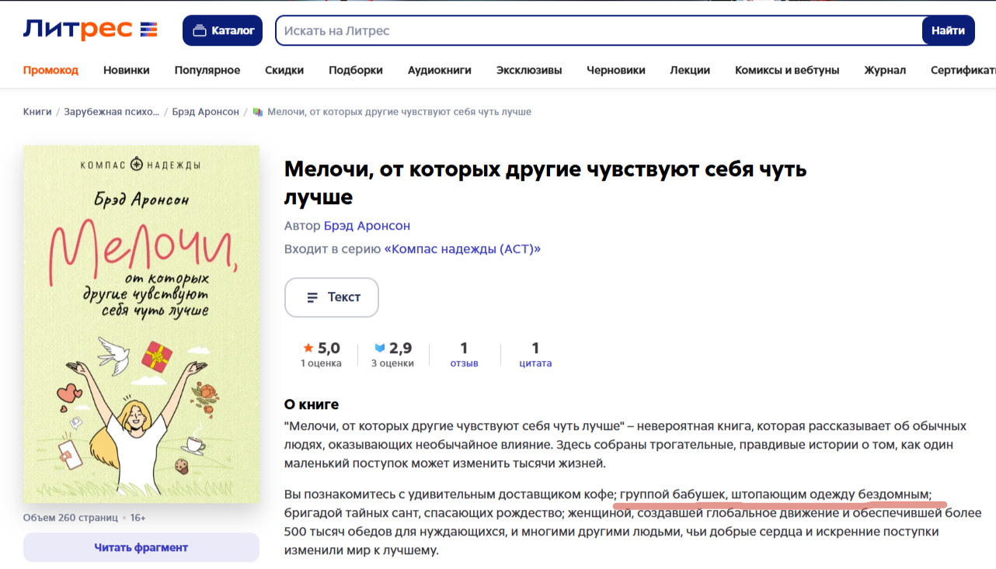The width and height of the screenshot is (996, 569).
Task: Open Комиксы и вебтуны section
Action: click(787, 70)
